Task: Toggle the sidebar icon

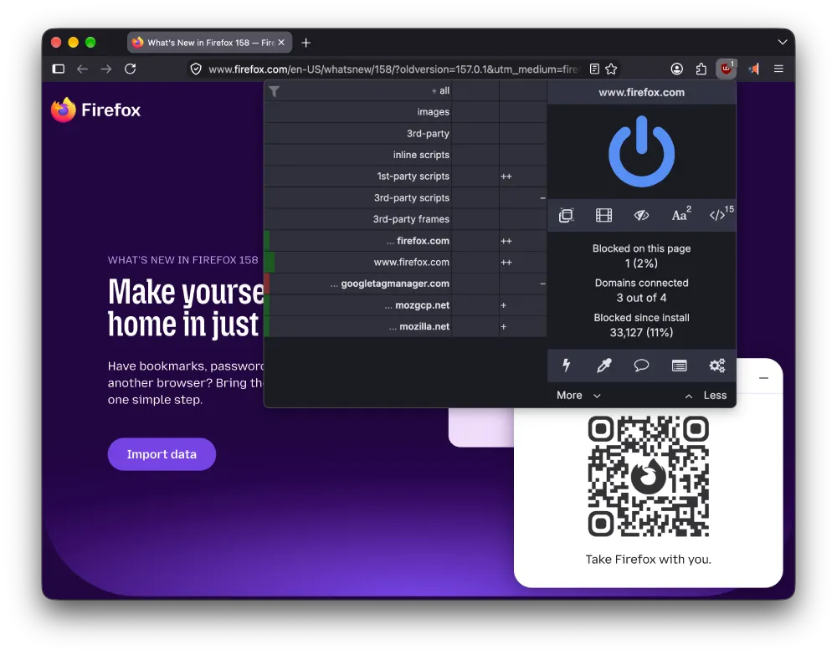Action: pyautogui.click(x=59, y=69)
